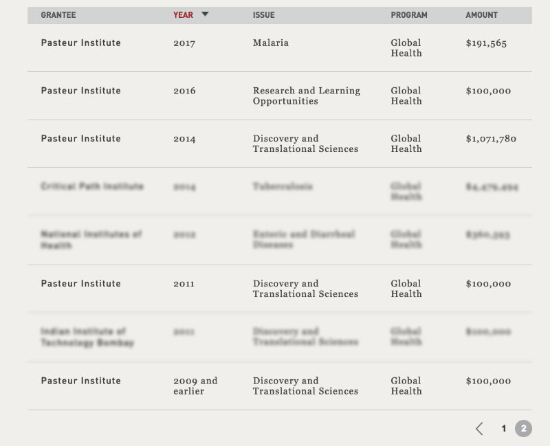
Task: Click Discovery and Translational Sciences in 2009 row
Action: (305, 386)
